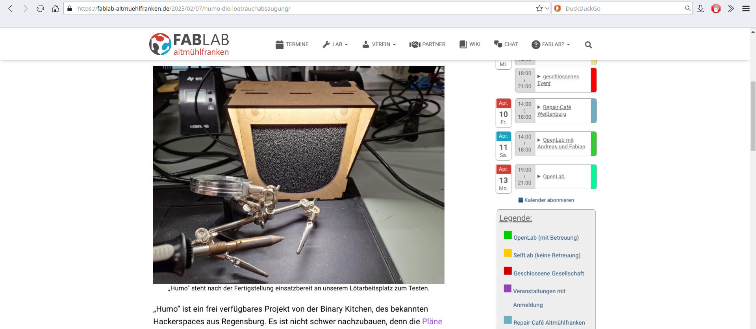Go back with the browser arrow
This screenshot has height=329, width=756.
pos(11,9)
